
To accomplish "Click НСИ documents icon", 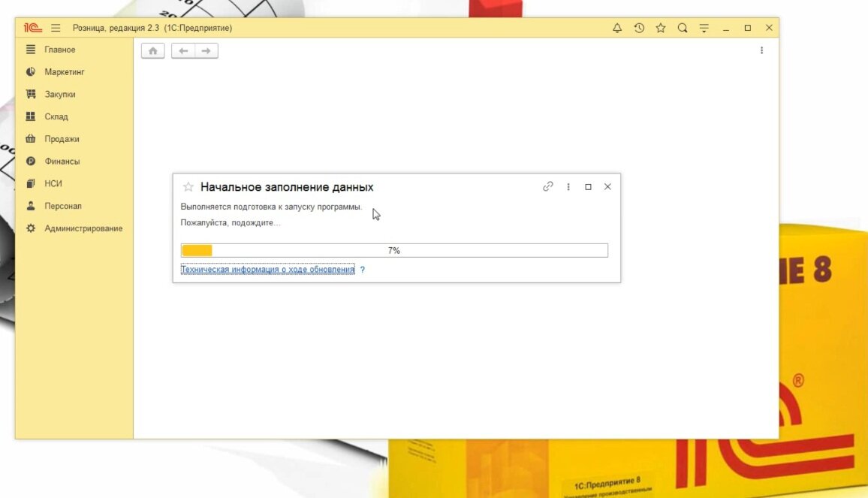I will point(31,183).
